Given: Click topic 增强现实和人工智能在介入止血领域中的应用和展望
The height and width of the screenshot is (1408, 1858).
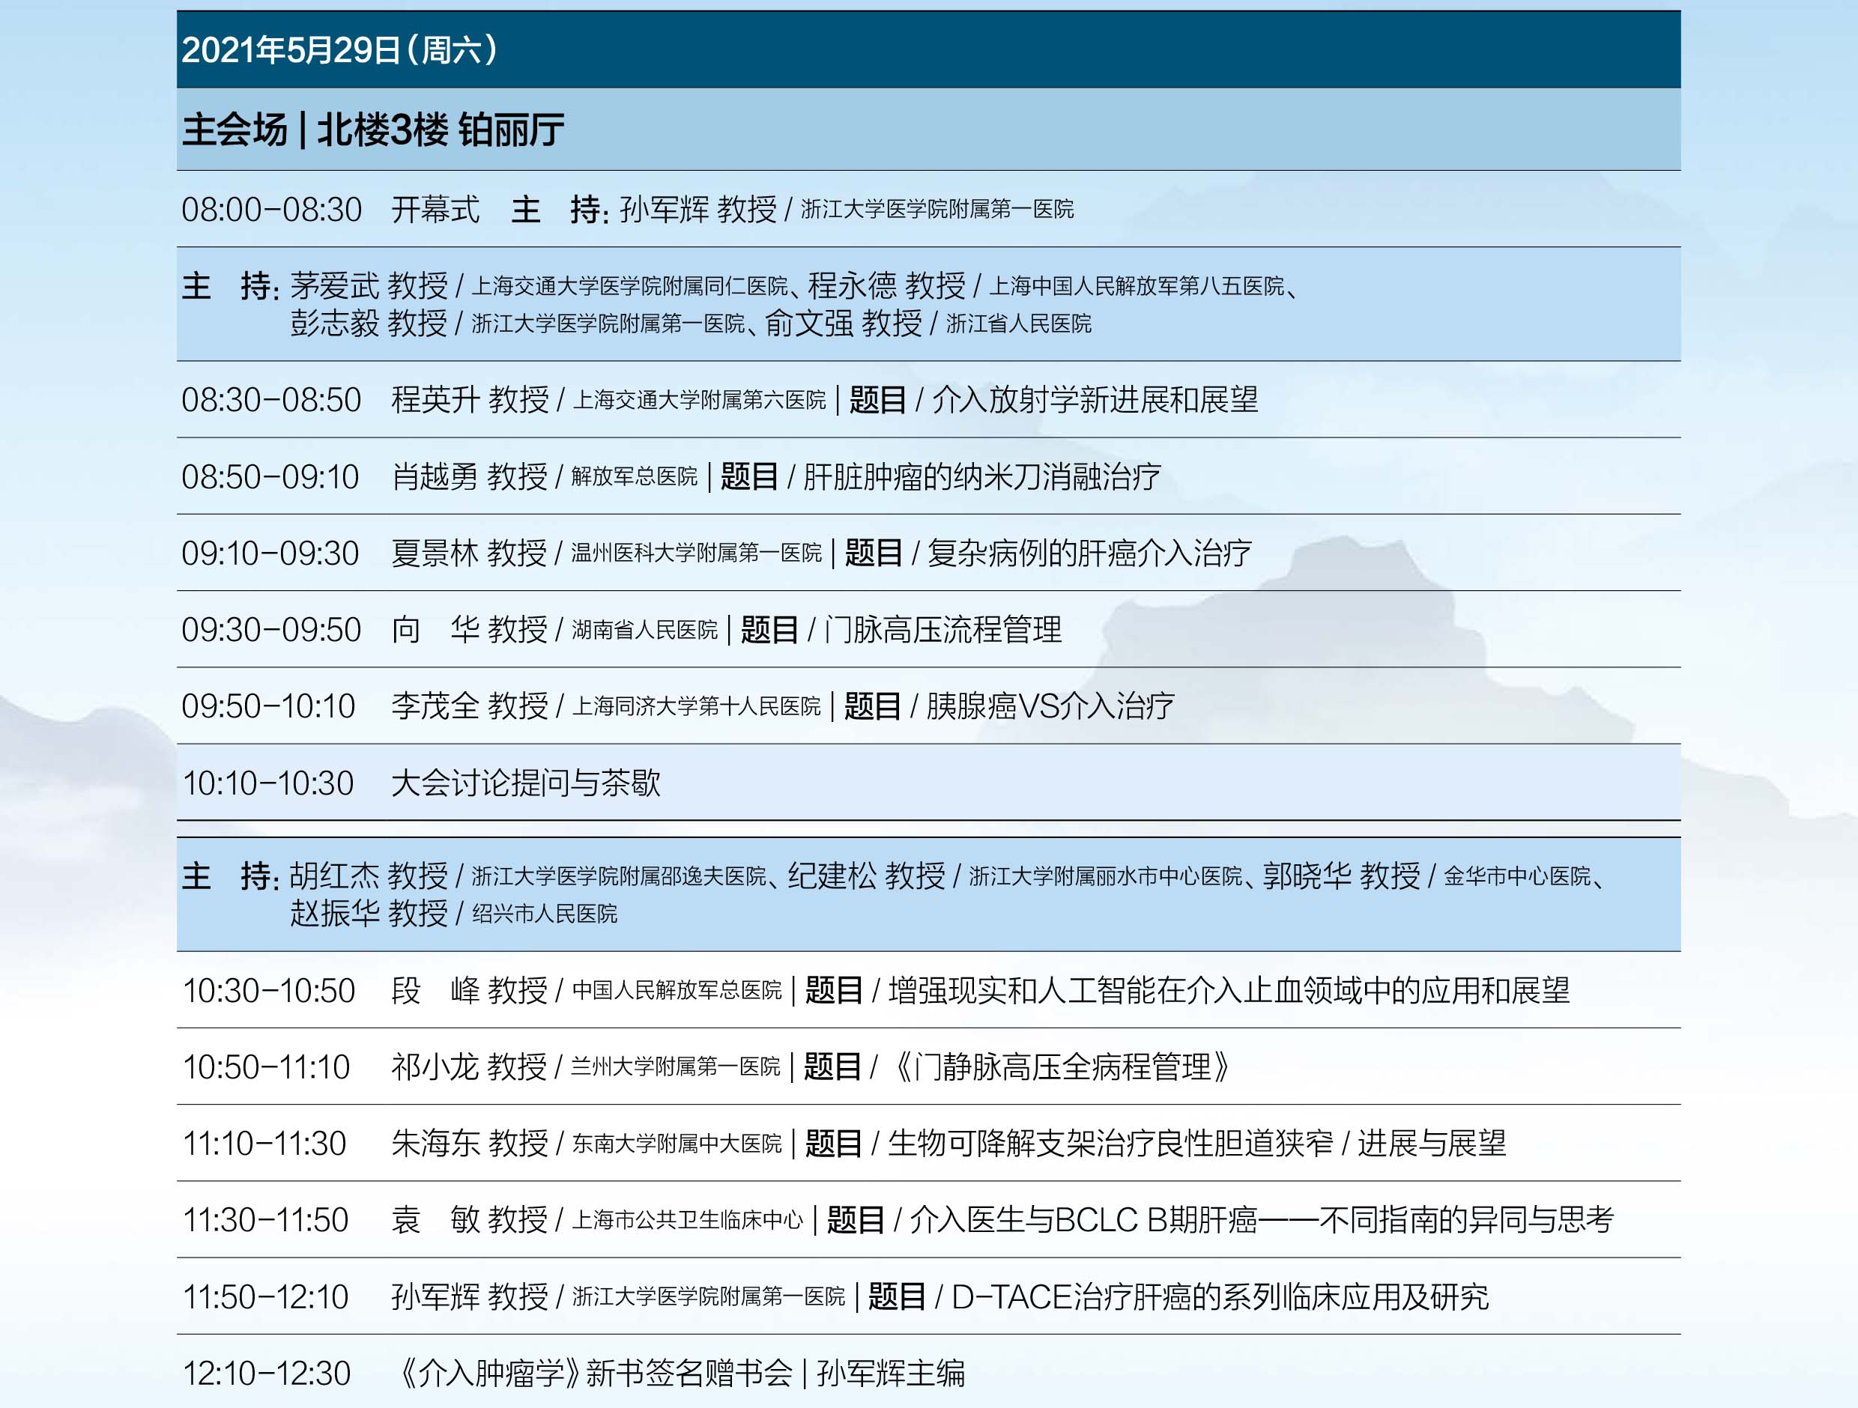Looking at the screenshot, I should [x=1229, y=991].
